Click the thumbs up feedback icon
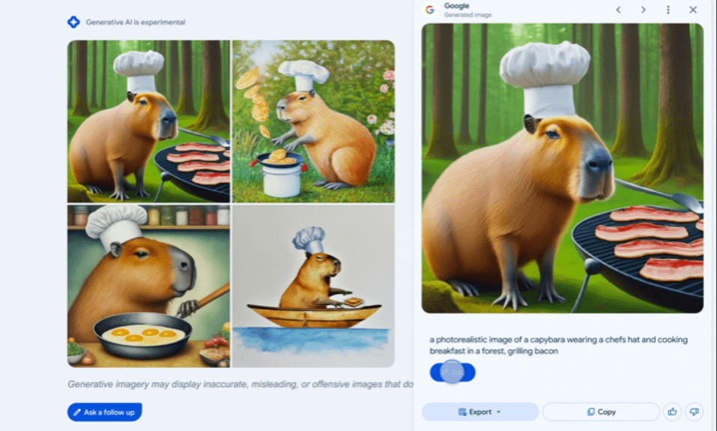Screen dimensions: 717x431 click(672, 412)
